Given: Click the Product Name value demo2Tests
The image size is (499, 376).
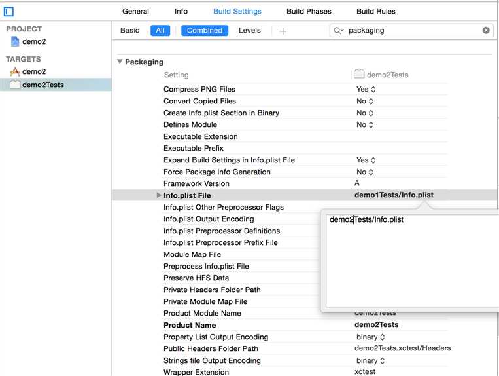Looking at the screenshot, I should pyautogui.click(x=377, y=325).
